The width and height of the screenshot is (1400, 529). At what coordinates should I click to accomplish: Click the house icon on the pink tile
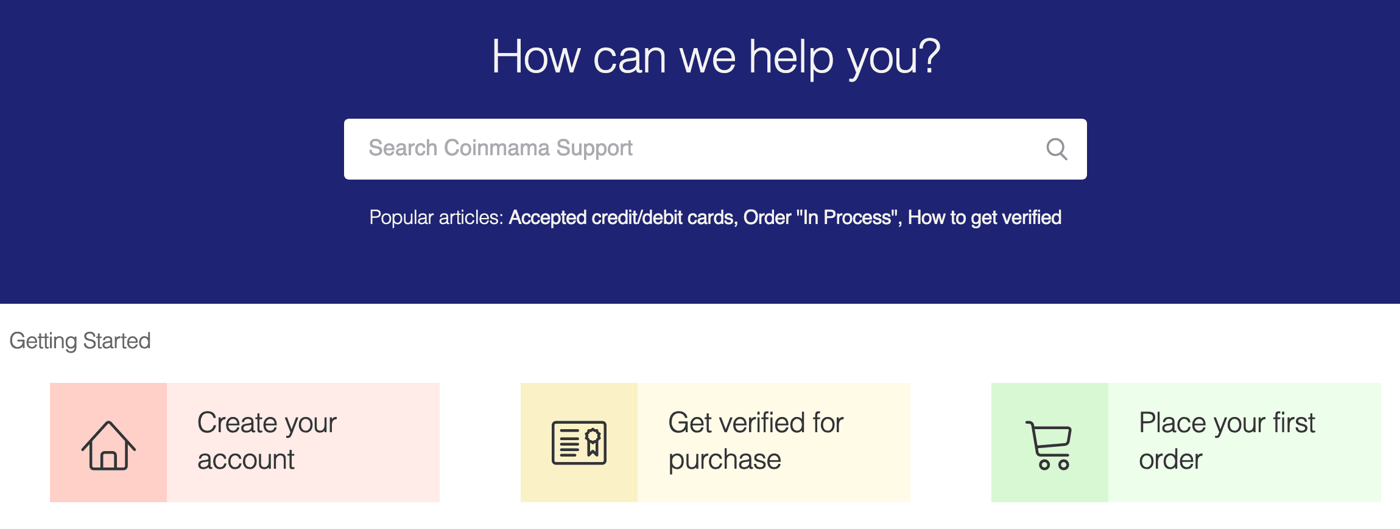(108, 445)
